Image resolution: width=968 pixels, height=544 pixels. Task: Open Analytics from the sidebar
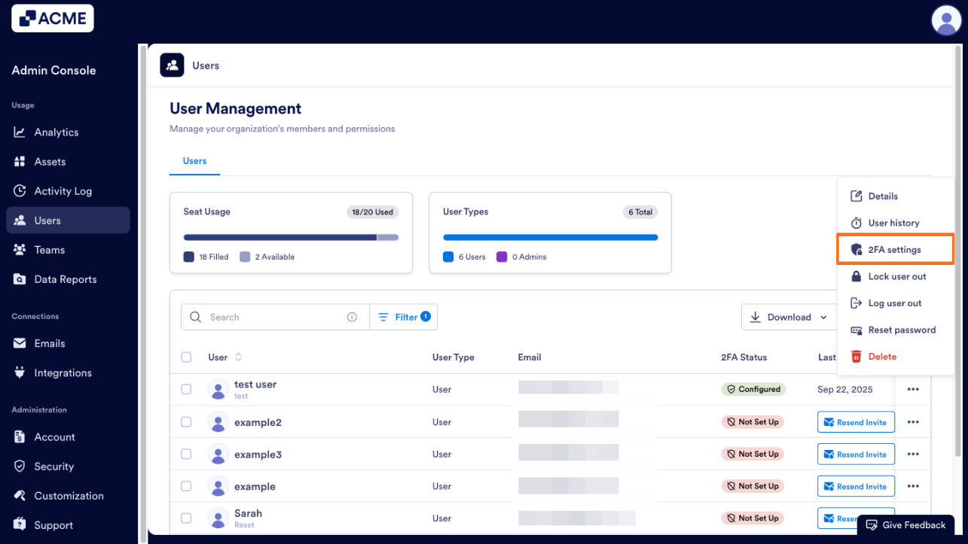(x=56, y=132)
